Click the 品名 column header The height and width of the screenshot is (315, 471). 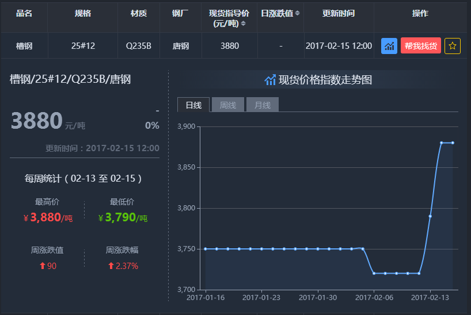(x=24, y=13)
